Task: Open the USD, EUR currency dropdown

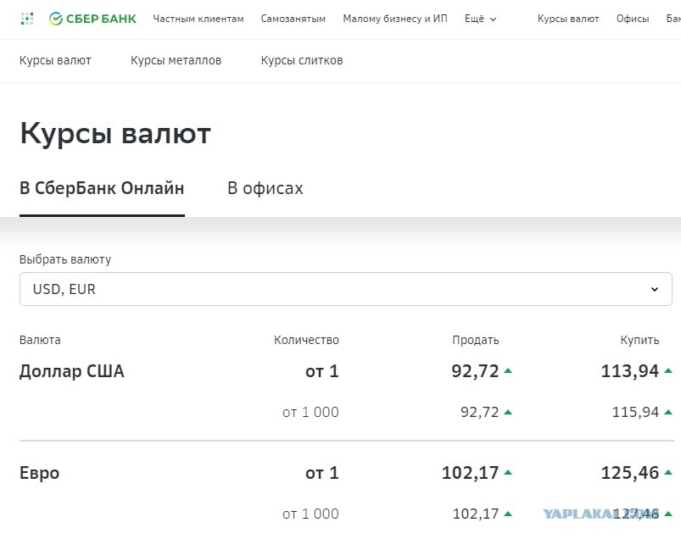Action: (346, 289)
